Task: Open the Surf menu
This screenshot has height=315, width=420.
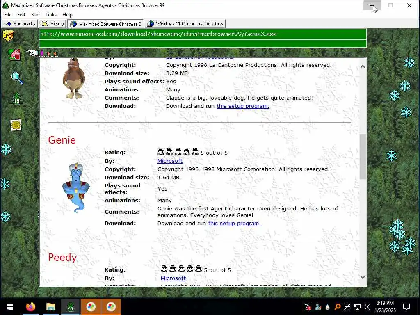Action: tap(35, 15)
